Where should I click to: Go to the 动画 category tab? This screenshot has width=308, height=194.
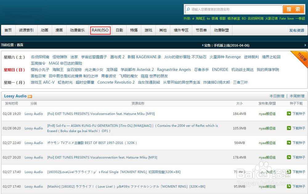[x=45, y=30]
